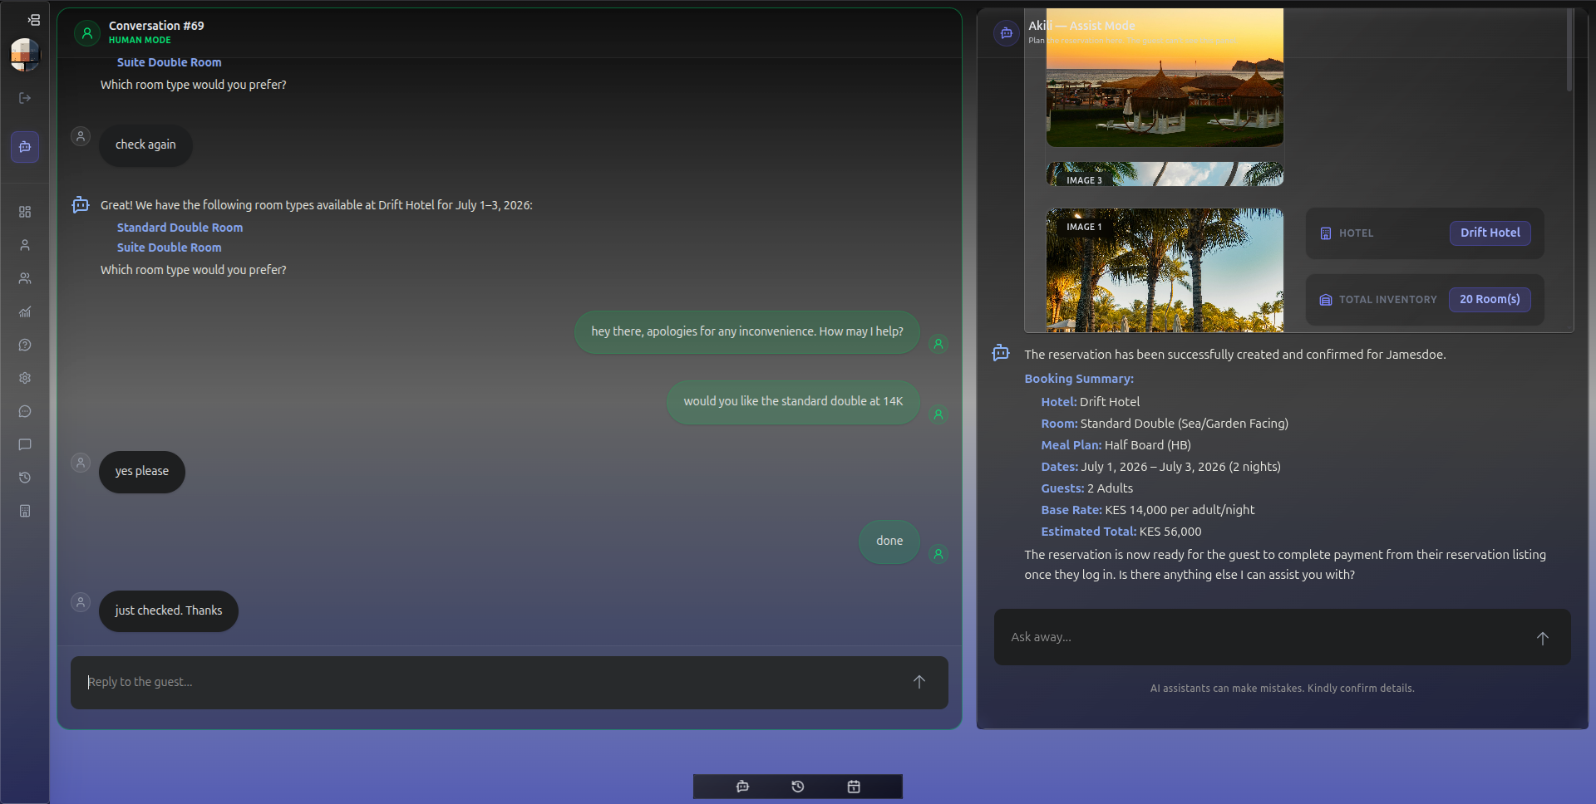Open the help question-mark icon in sidebar

coord(25,345)
